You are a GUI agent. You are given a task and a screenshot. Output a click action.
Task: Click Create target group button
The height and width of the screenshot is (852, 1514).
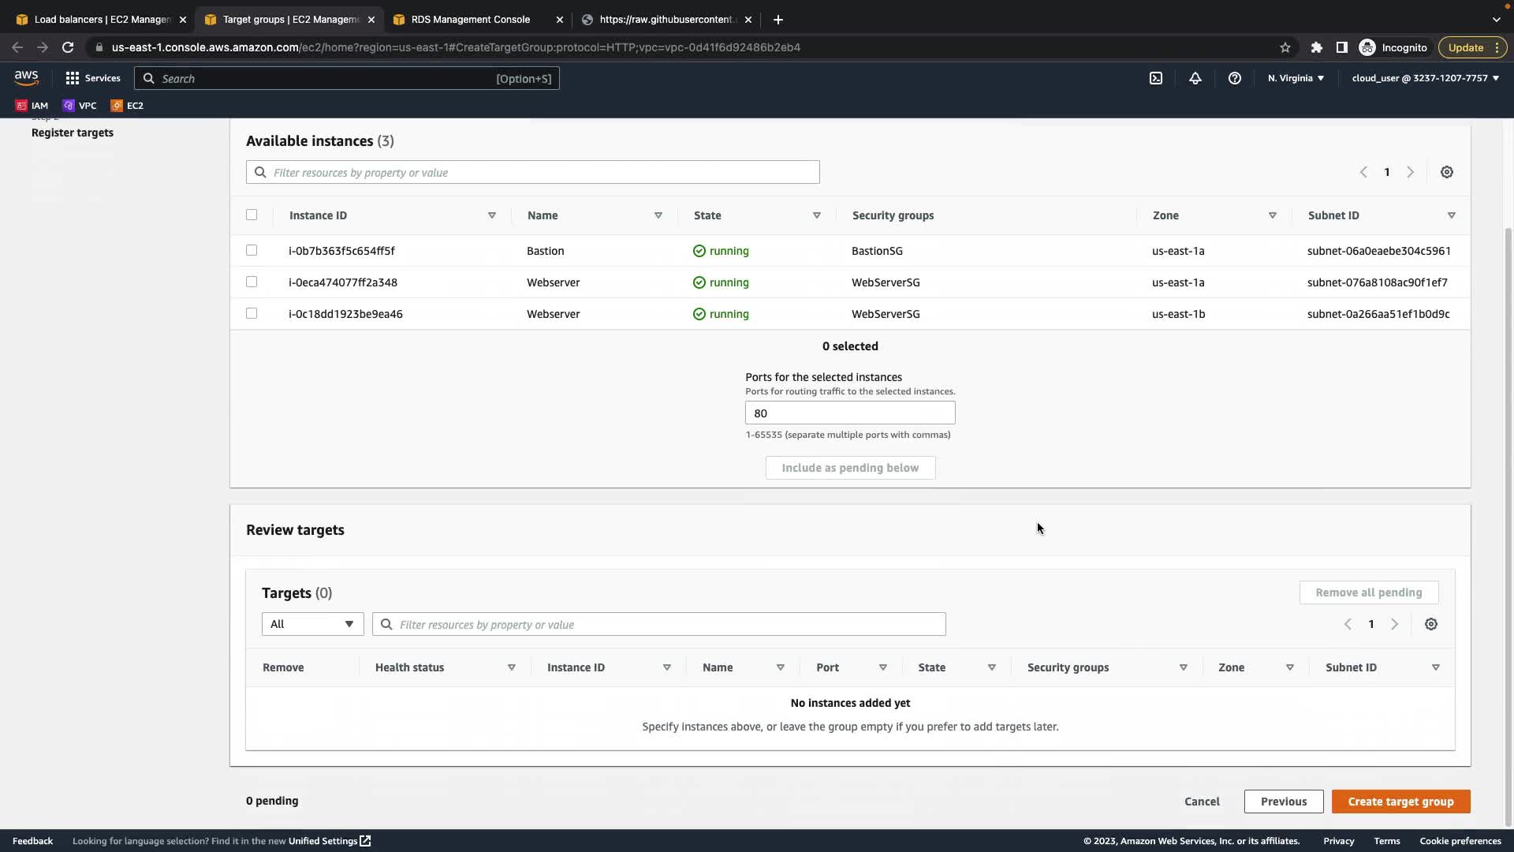click(x=1400, y=801)
